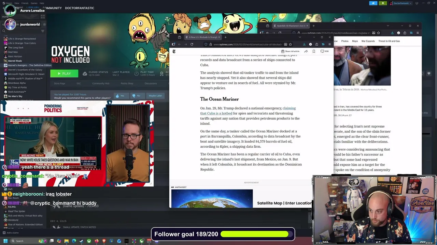Open Microsoft Edge from taskbar

[74, 241]
